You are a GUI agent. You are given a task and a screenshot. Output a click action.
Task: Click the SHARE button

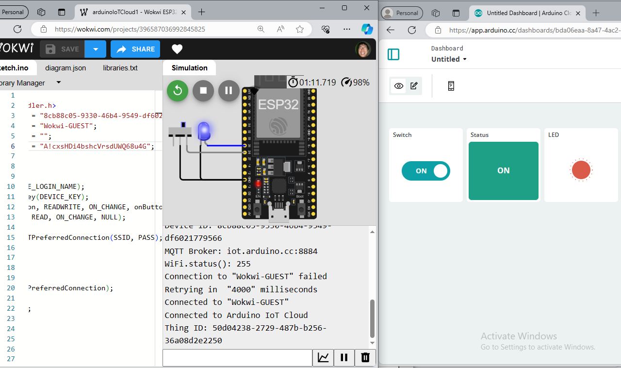[135, 49]
